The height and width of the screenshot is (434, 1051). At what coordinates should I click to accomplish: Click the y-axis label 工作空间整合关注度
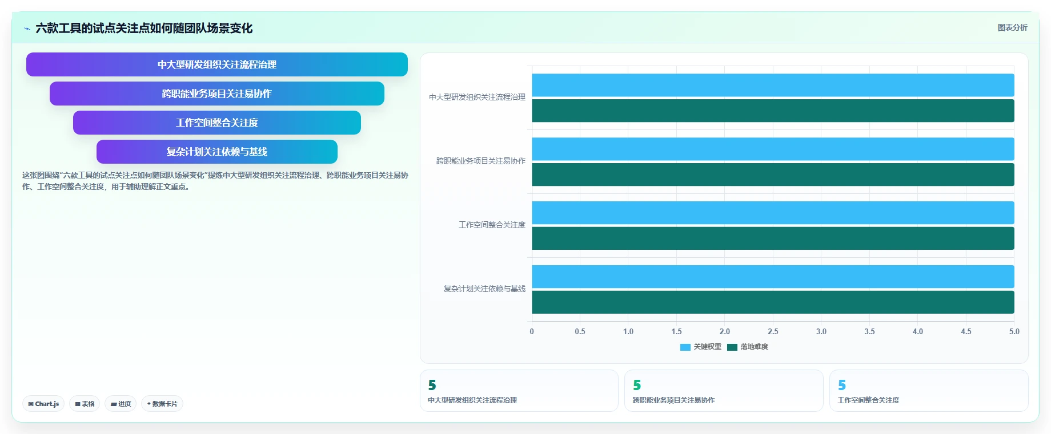tap(492, 225)
